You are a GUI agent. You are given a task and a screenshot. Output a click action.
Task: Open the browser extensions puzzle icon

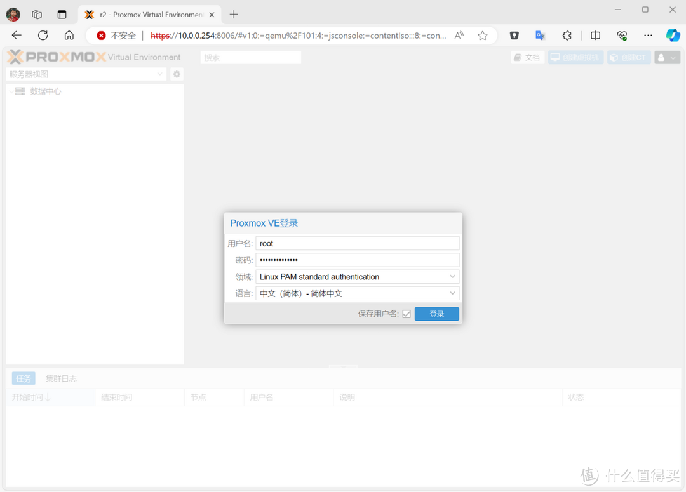point(567,36)
